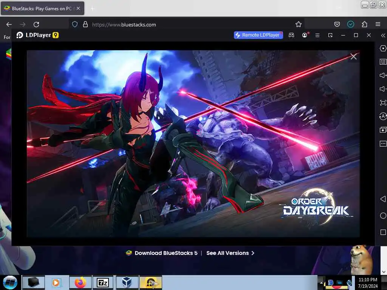Viewport: 387px width, 290px height.
Task: Close the BlueStacks browser tab
Action: 78,8
